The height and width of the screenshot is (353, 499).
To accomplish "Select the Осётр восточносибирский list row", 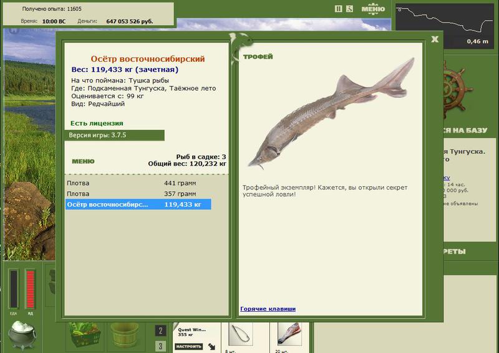I will [x=138, y=204].
